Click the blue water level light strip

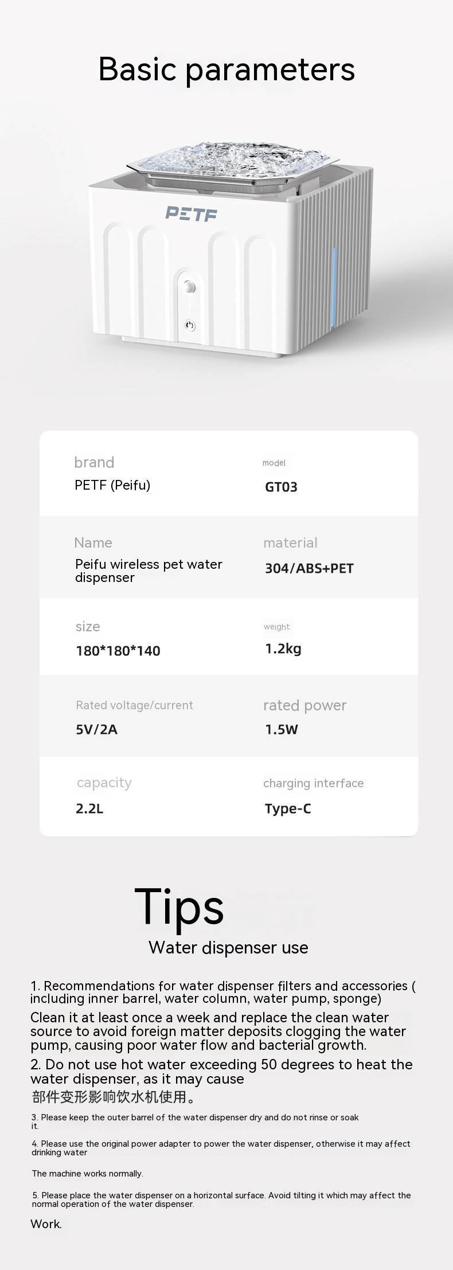pos(334,274)
